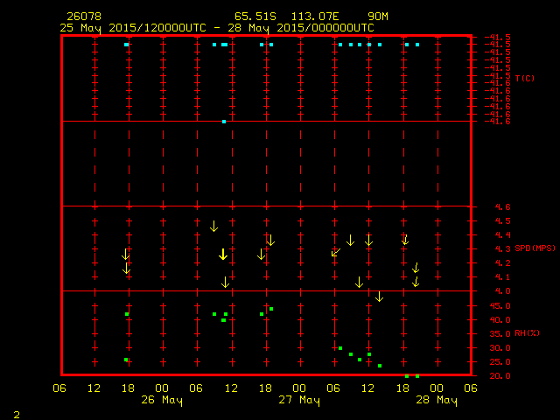Click the bold yellow wind arrow
This screenshot has width=560, height=420.
pos(223,254)
